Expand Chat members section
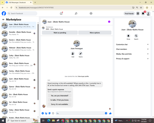 132,49
